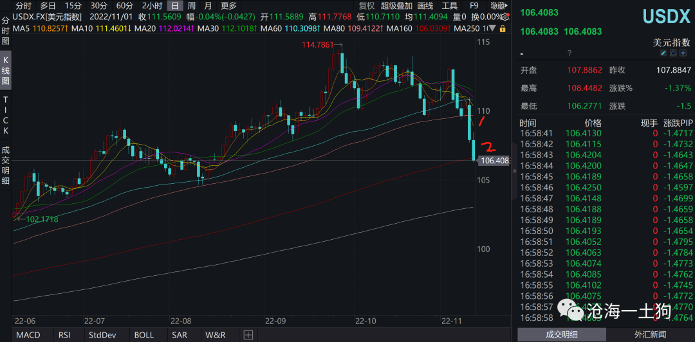695x342 pixels.
Task: Click the blue plus add-to-watchlist icon
Action: pos(683,53)
